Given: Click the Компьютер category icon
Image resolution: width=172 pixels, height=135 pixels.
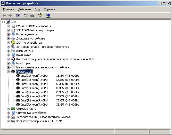Looking at the screenshot, I should pos(13,55).
